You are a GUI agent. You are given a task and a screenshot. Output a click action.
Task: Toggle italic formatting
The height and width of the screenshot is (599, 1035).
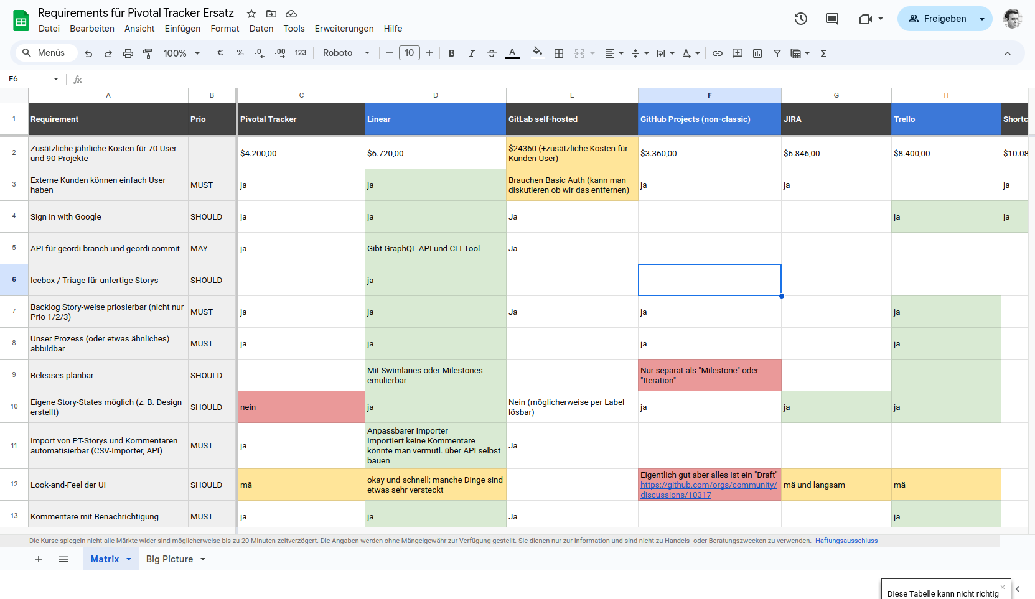[472, 53]
